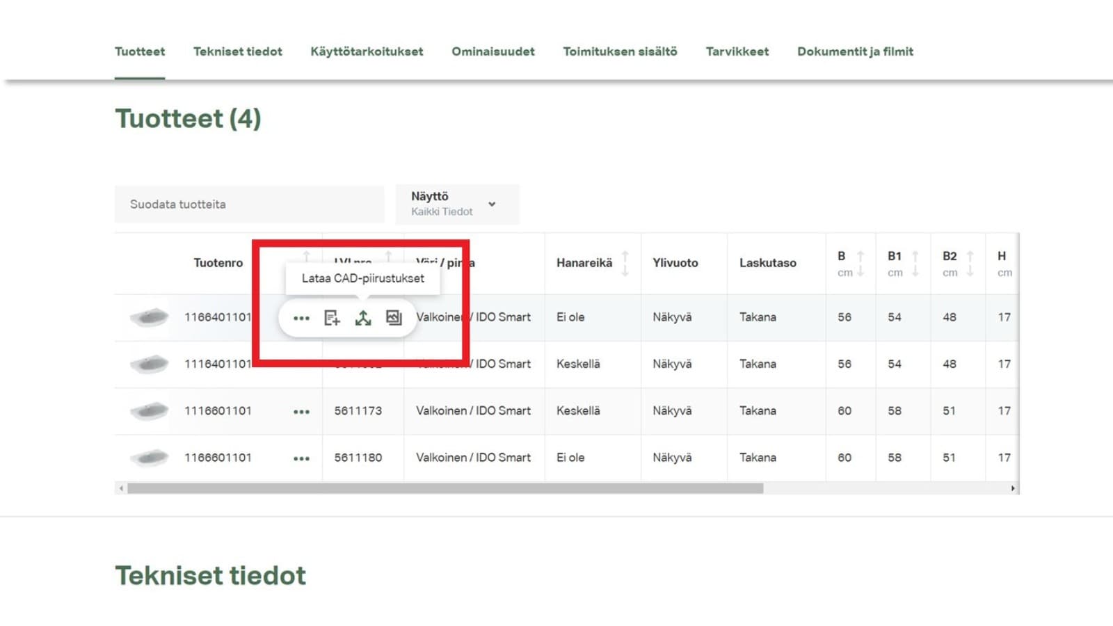Switch to the Tekniset tiedot tab

[x=237, y=51]
